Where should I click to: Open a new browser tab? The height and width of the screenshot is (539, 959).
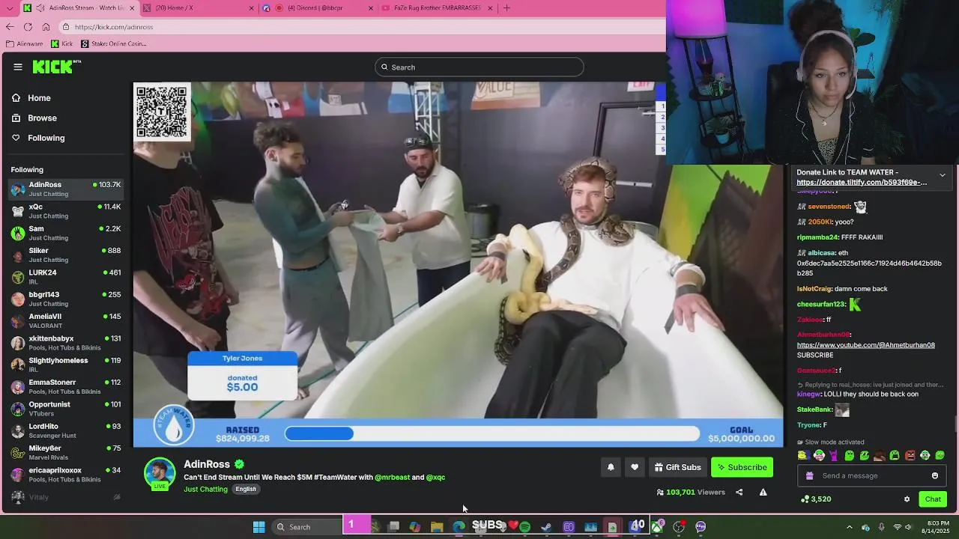coord(507,8)
